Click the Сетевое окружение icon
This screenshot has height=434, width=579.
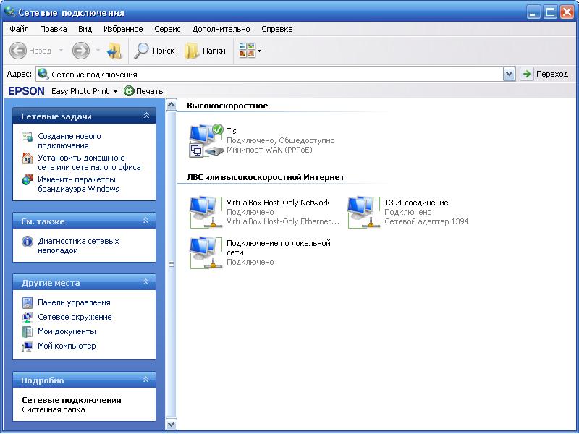[x=28, y=317]
